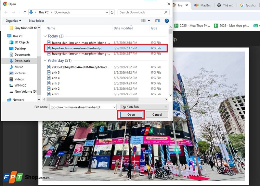Open the 2025 - Mua Thực Ph... bookmark
This screenshot has height=186, width=260.
[192, 26]
